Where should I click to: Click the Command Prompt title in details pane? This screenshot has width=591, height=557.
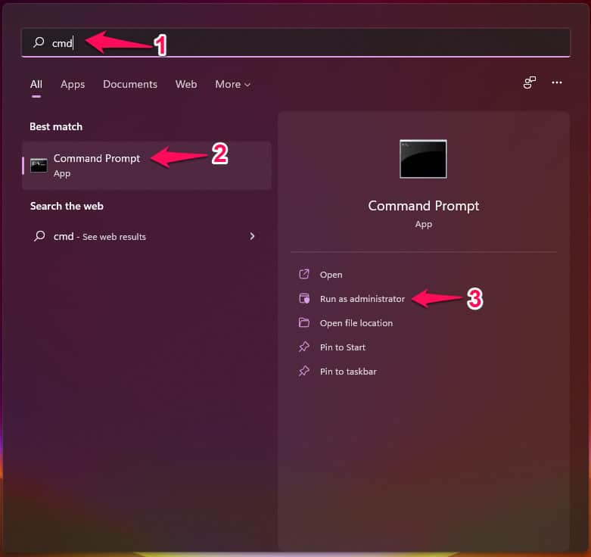point(423,206)
